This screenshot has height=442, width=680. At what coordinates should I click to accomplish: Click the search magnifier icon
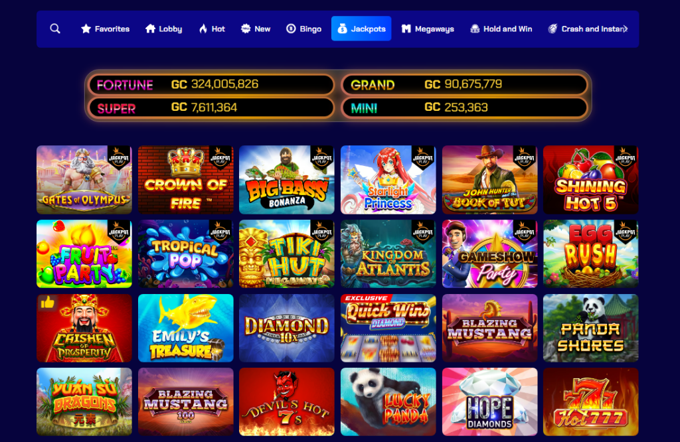point(55,29)
